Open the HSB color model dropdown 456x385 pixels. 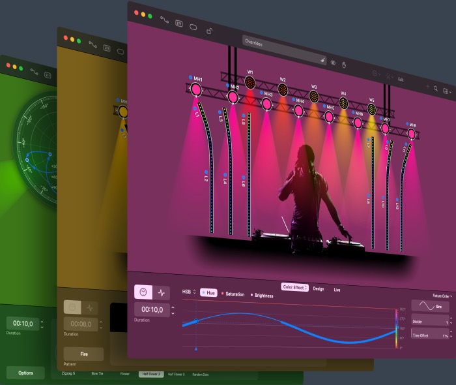click(x=189, y=292)
